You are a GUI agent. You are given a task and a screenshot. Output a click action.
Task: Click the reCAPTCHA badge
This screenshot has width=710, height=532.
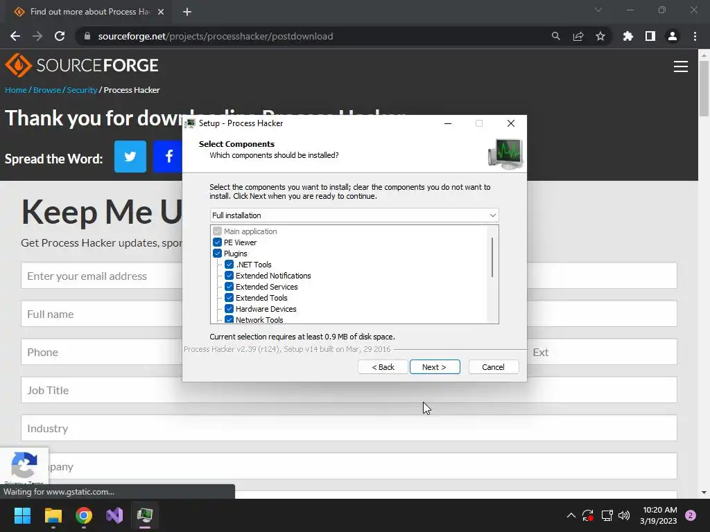(x=24, y=466)
